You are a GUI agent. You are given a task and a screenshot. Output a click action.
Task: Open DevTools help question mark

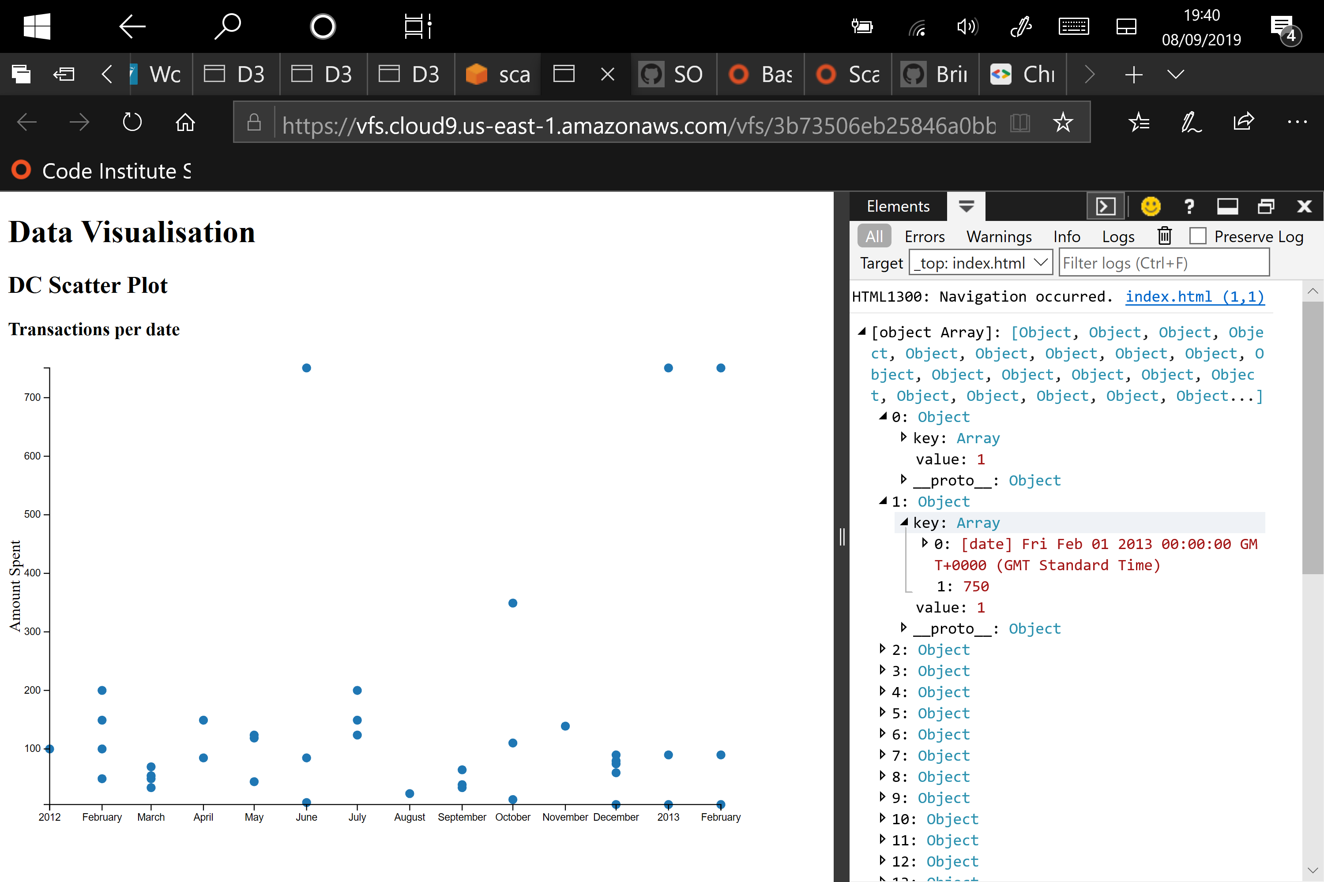(1189, 206)
